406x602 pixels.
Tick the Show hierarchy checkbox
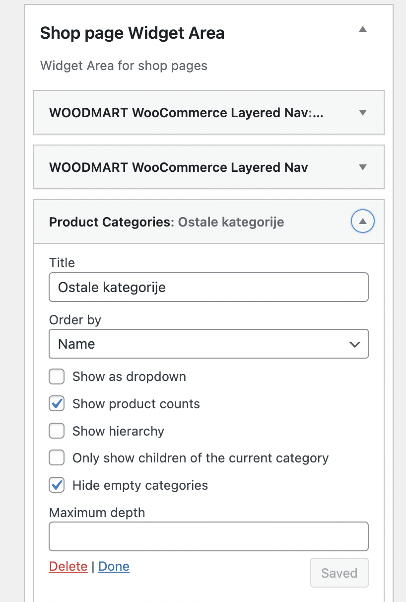click(x=57, y=431)
